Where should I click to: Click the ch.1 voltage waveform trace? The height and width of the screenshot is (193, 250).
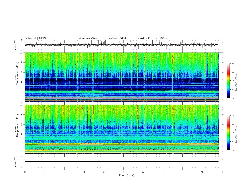point(122,45)
